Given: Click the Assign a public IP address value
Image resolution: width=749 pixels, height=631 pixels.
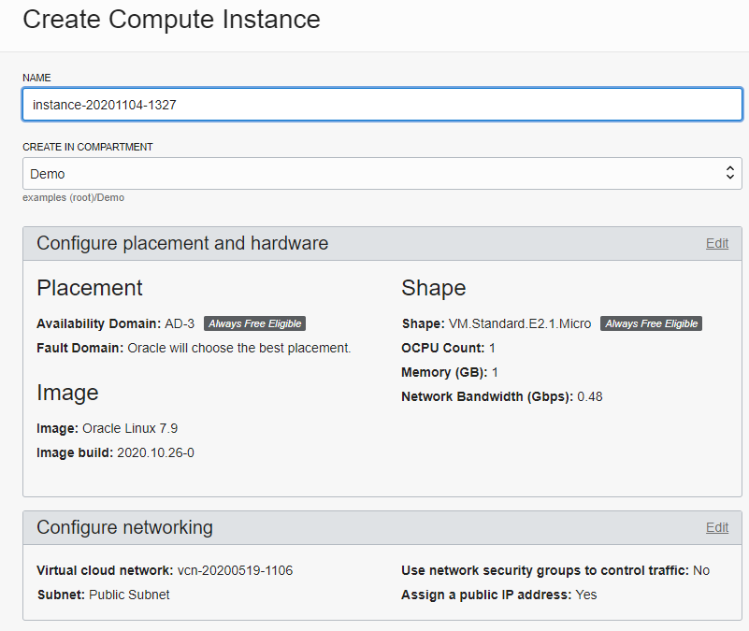Looking at the screenshot, I should 586,595.
